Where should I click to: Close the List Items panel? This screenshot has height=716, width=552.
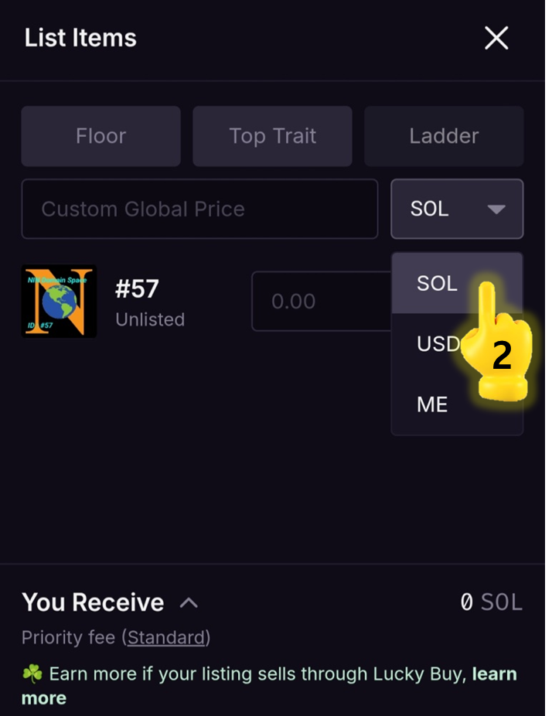click(496, 38)
